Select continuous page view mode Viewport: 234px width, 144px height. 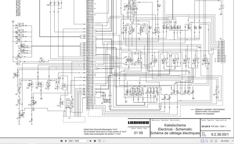207,141
